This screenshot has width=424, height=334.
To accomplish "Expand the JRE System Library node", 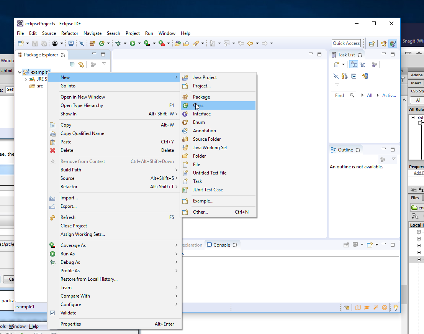I will click(26, 79).
